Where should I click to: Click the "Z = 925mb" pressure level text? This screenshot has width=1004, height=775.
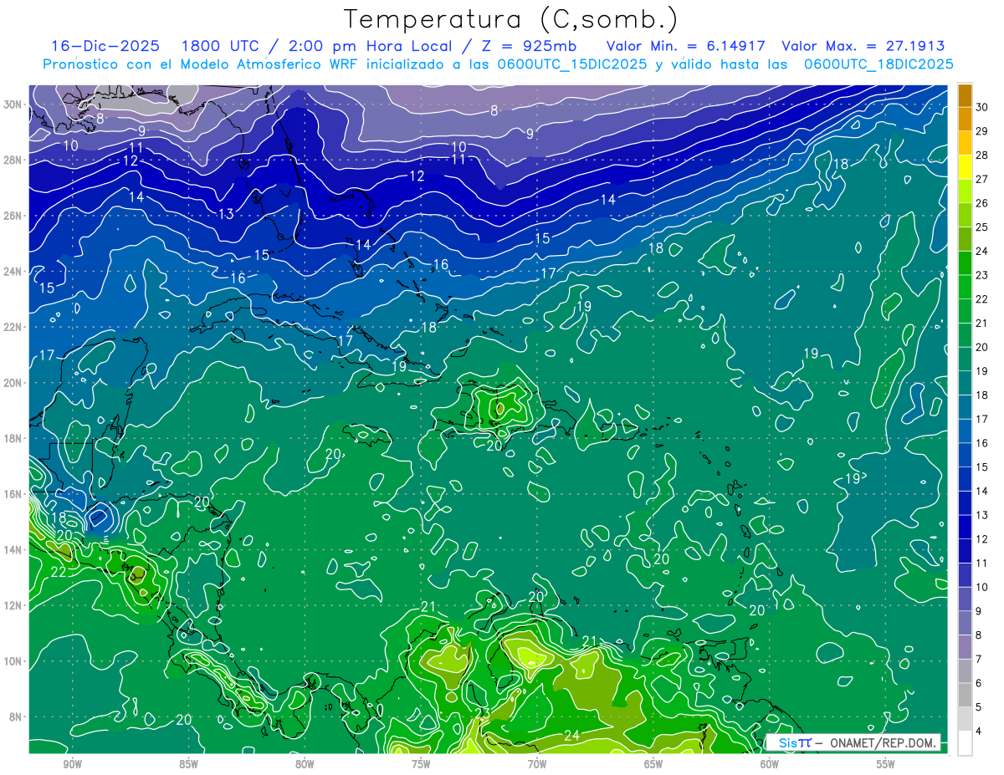(525, 46)
